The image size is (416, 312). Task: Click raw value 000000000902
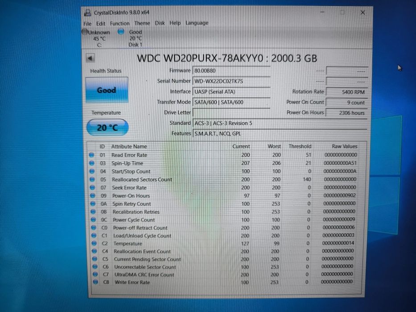[339, 196]
